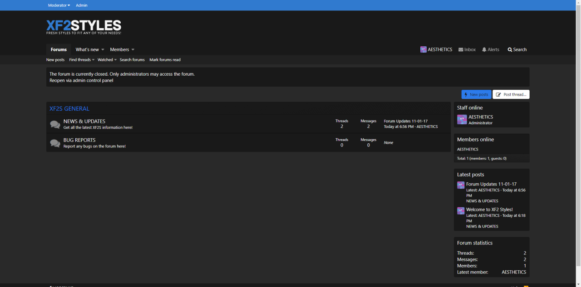Expand the Members dropdown arrow

point(133,49)
